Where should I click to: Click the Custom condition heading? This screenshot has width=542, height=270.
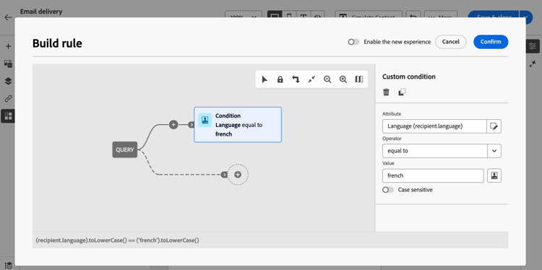tap(409, 77)
